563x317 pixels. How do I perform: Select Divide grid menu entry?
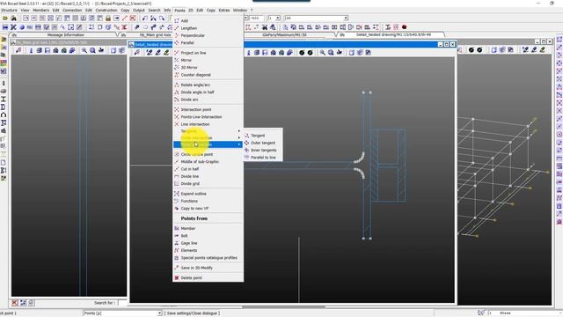point(190,184)
